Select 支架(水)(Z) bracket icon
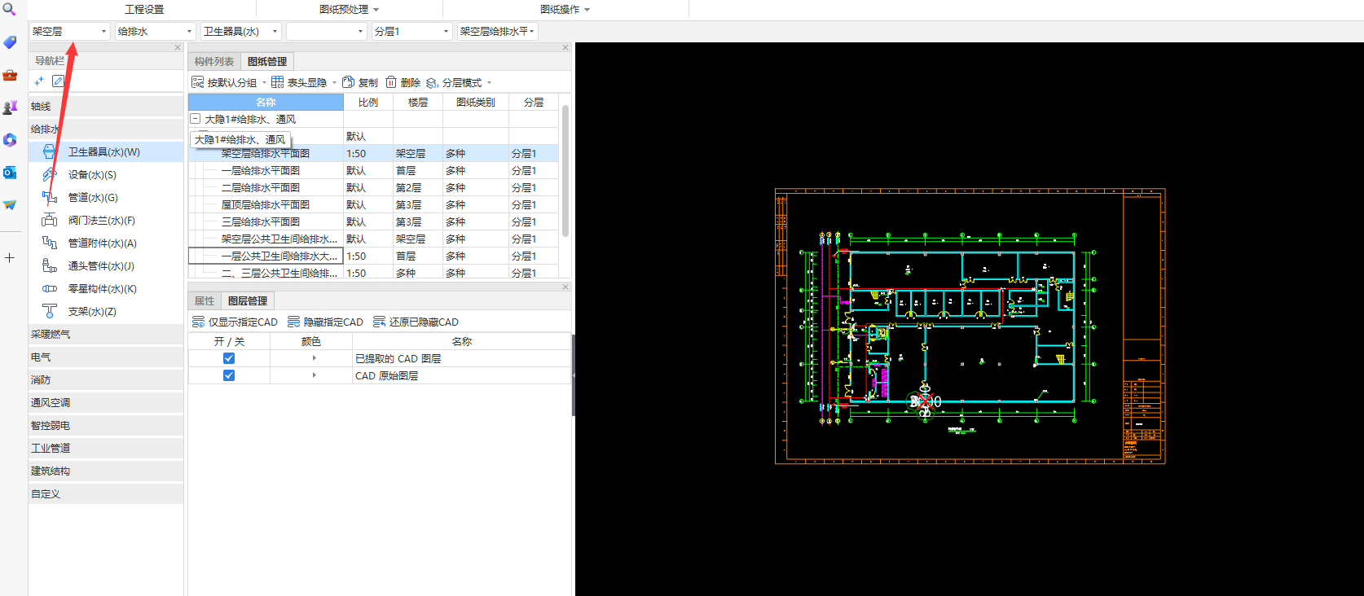Image resolution: width=1364 pixels, height=596 pixels. click(50, 312)
